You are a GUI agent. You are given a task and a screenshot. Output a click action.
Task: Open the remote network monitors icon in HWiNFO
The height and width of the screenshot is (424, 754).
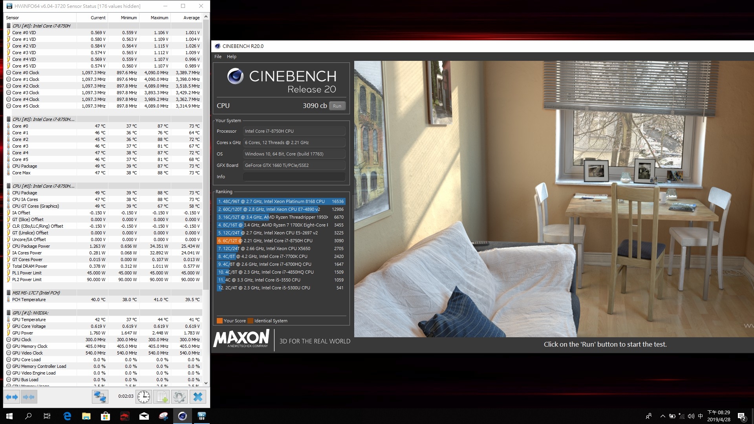[100, 397]
